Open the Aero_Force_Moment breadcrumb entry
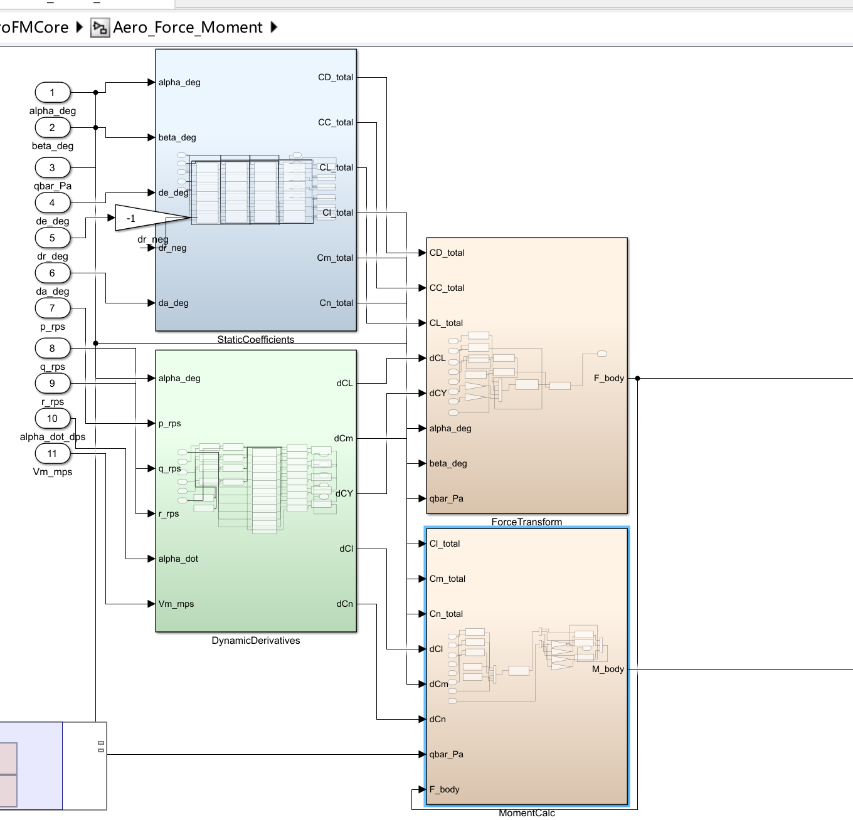853x820 pixels. 188,28
